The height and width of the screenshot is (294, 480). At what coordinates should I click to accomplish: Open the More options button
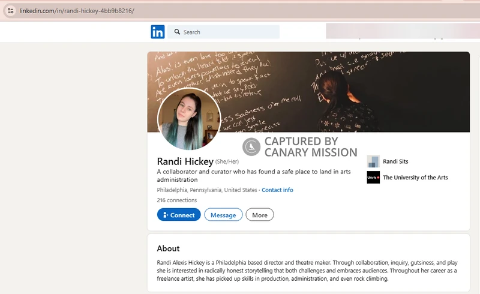pos(260,215)
